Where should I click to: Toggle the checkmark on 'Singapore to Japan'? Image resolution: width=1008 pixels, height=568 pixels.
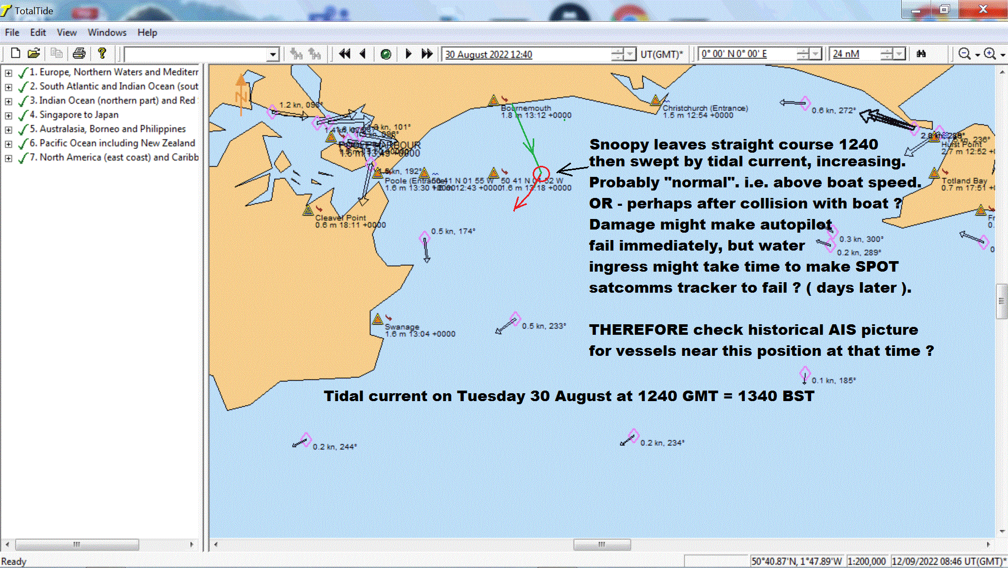tap(23, 114)
